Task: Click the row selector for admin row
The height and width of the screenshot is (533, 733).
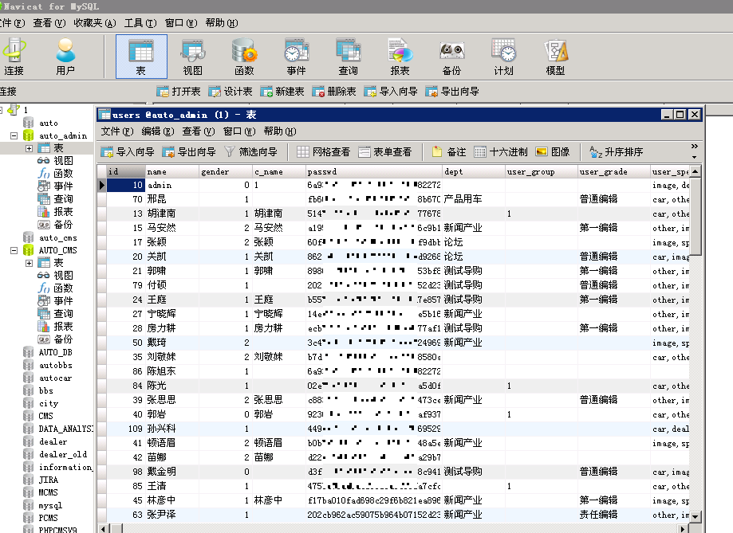Action: (102, 185)
